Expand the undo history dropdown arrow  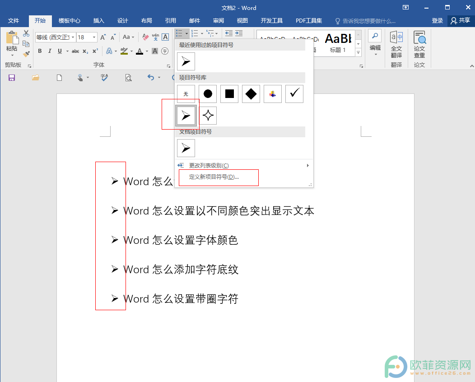159,78
